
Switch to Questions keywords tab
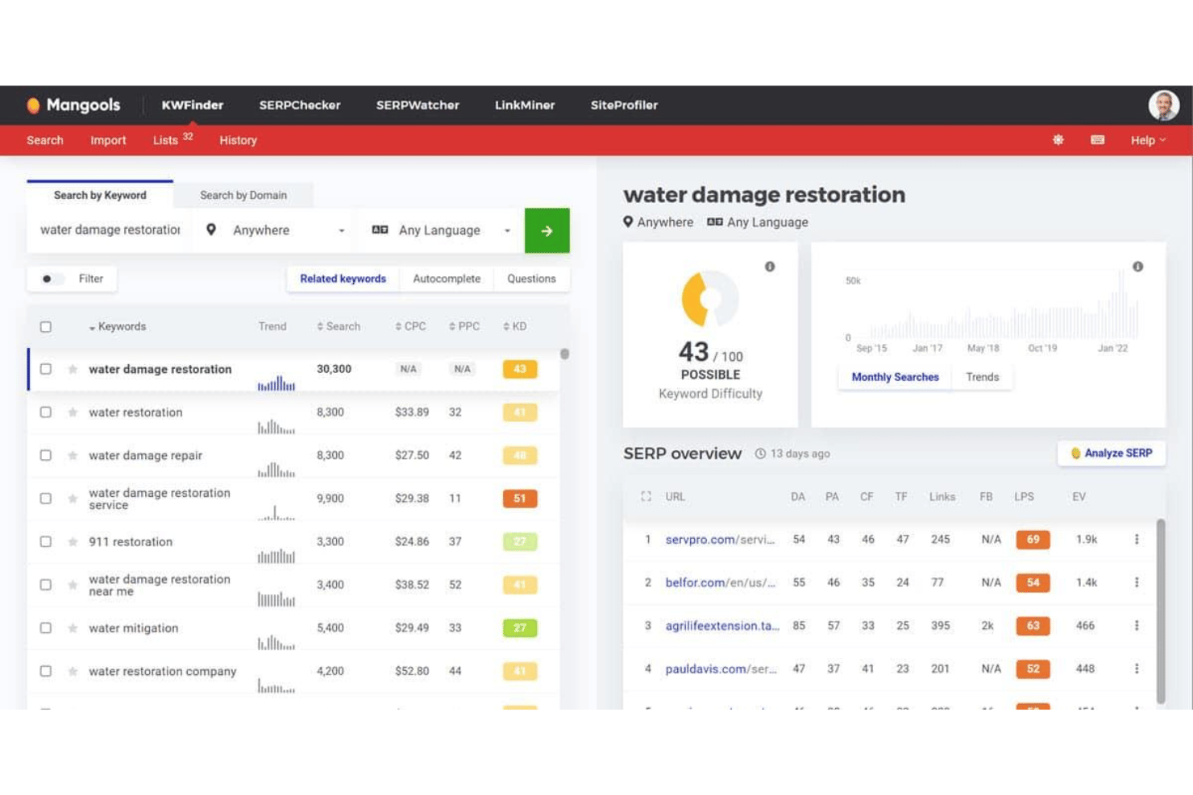coord(531,279)
